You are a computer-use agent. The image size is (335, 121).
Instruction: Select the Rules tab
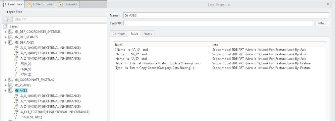coord(134,34)
